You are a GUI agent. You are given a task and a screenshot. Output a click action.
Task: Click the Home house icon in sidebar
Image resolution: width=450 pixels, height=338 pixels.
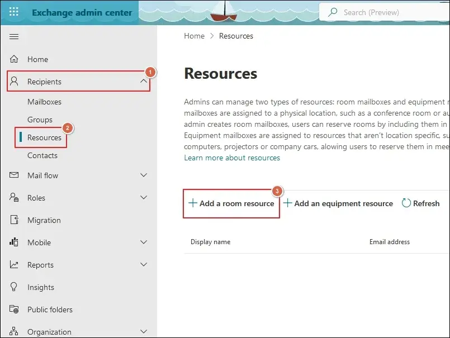click(x=14, y=59)
